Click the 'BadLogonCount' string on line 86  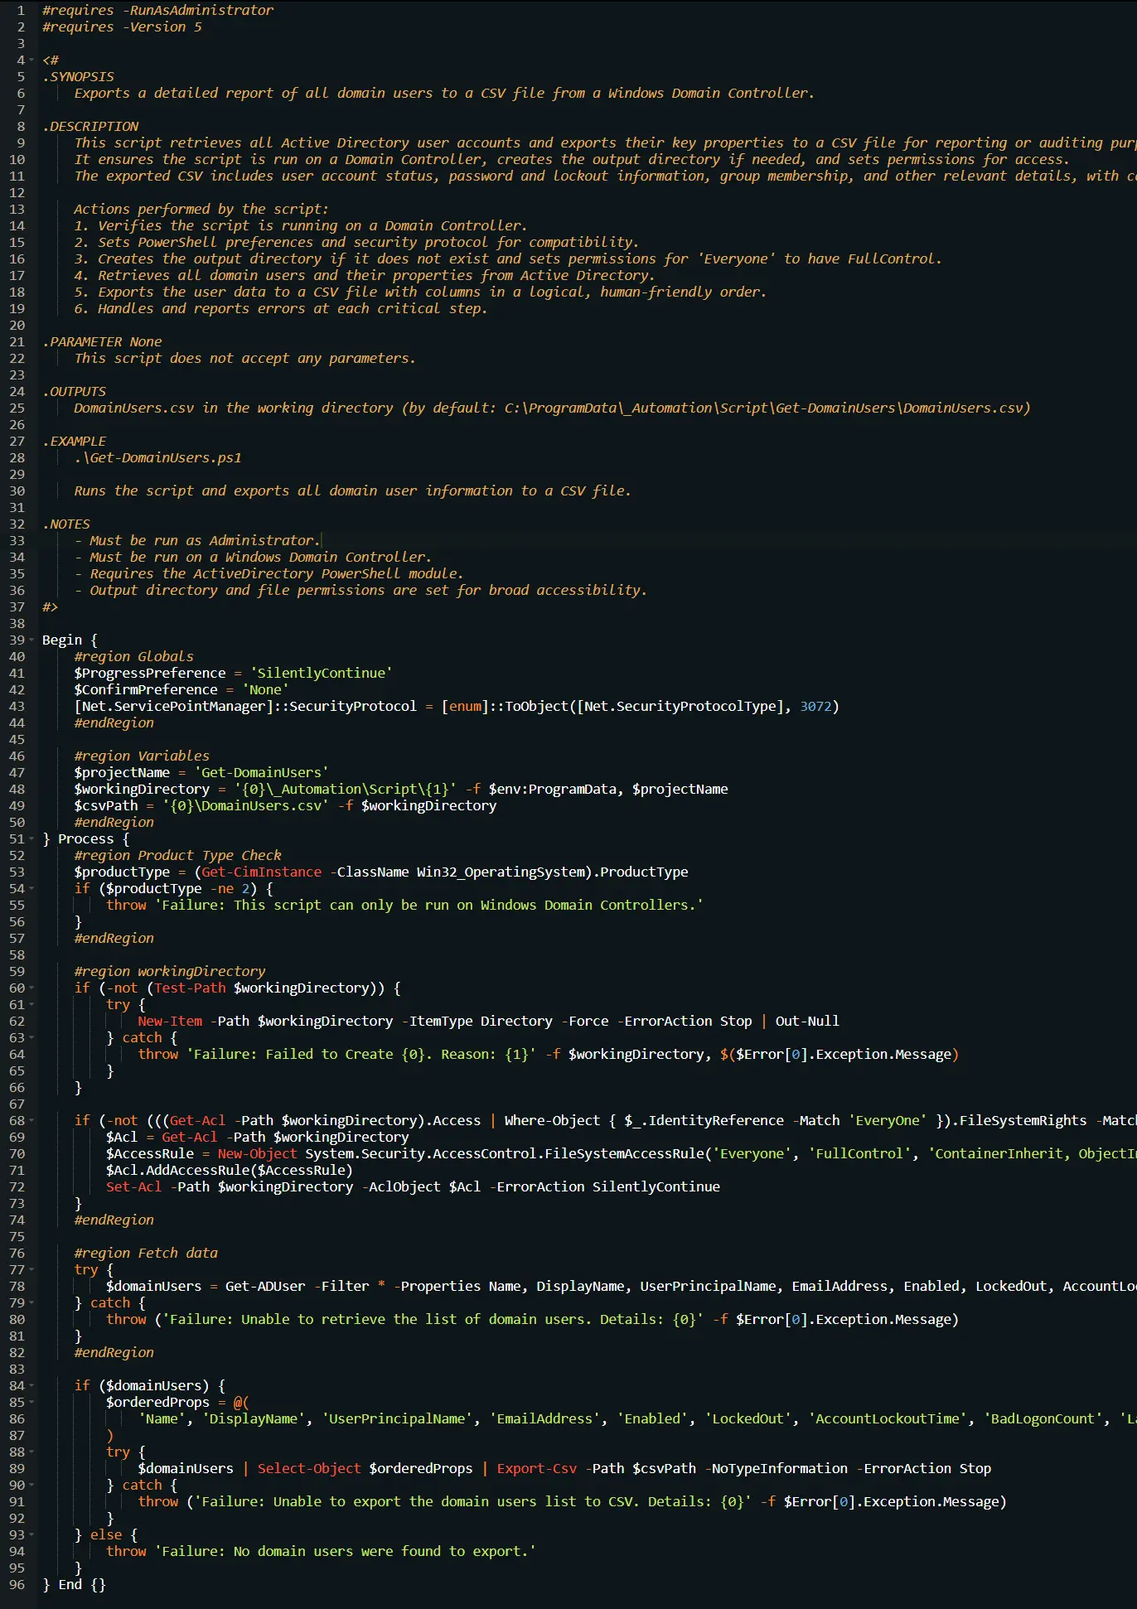(1043, 1418)
